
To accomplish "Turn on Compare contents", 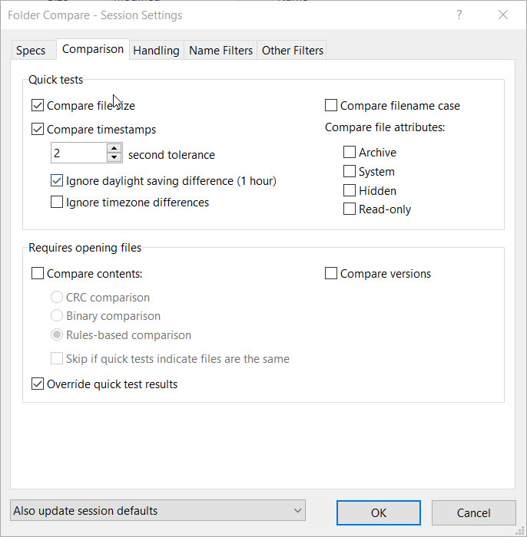I will point(38,274).
